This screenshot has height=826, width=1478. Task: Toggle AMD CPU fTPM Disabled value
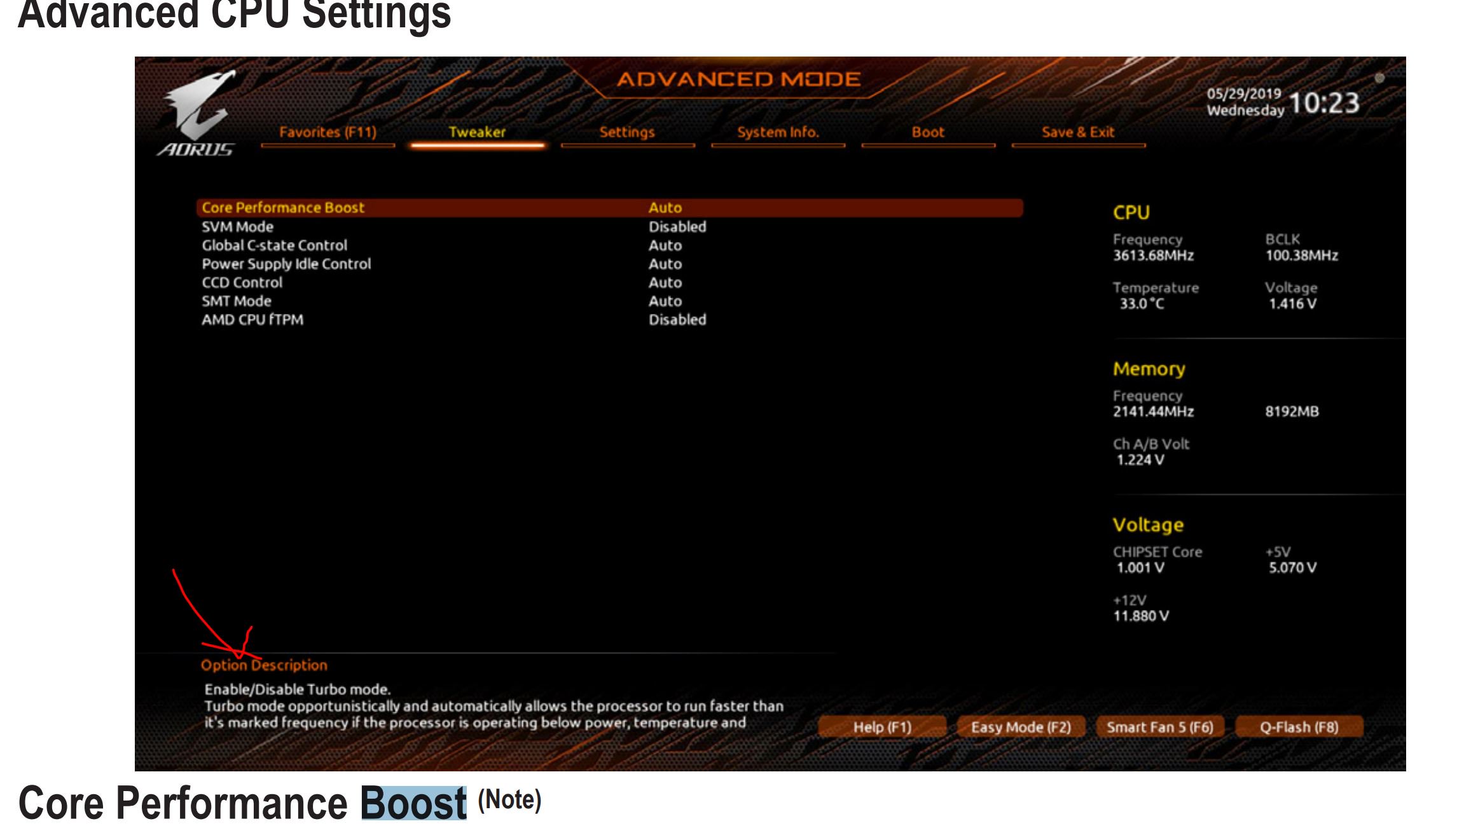(677, 320)
